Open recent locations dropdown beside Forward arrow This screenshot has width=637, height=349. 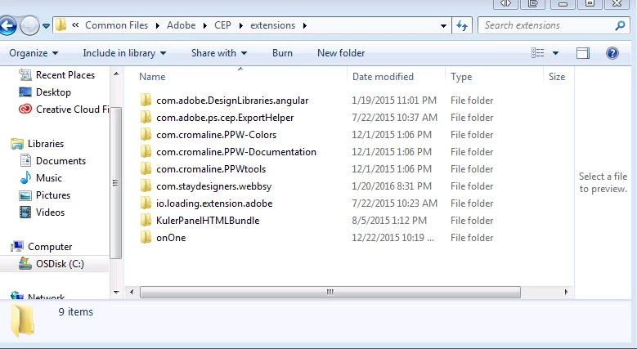click(47, 26)
